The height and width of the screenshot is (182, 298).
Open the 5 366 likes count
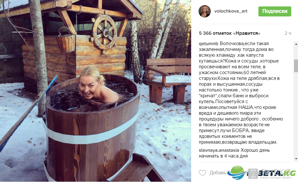point(229,33)
